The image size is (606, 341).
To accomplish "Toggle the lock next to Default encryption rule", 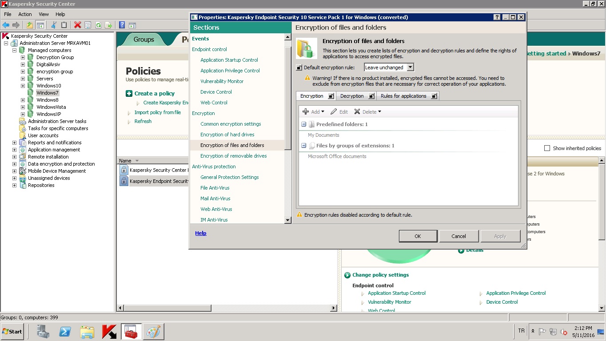I will click(x=299, y=68).
